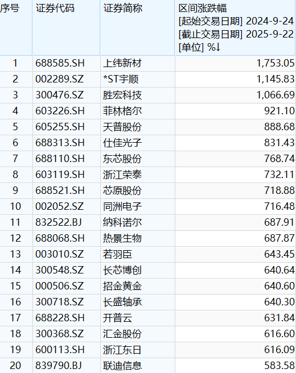Select the value 687.87

click(279, 238)
